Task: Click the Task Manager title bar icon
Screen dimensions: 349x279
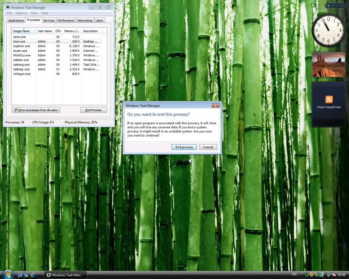Action: (x=8, y=7)
